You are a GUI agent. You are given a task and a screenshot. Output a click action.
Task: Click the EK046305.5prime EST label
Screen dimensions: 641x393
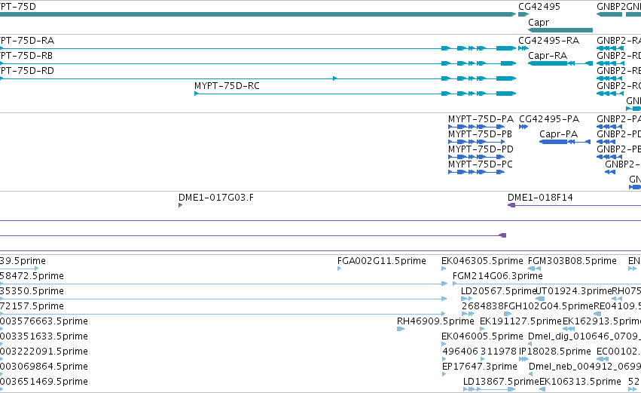tap(482, 261)
